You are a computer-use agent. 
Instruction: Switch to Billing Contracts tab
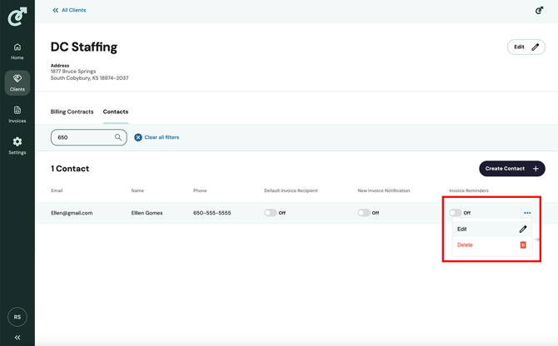pos(72,111)
